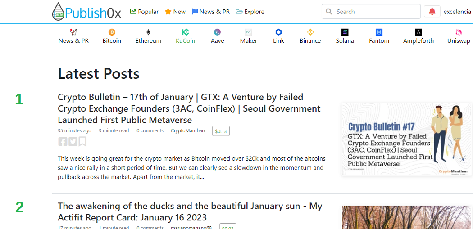This screenshot has height=229, width=473.
Task: Share Crypto Bulletin post on Facebook
Action: pyautogui.click(x=63, y=142)
